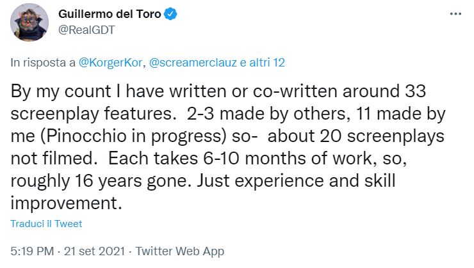Viewport: 474px width, 268px height.
Task: Click the number "33" in the tweet text
Action: pyautogui.click(x=415, y=91)
